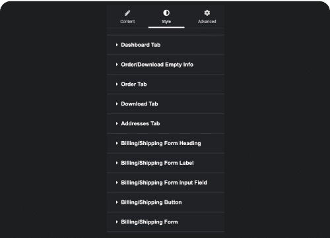Image resolution: width=330 pixels, height=238 pixels.
Task: Open Billing/Shipping Form Label section
Action: coord(166,163)
